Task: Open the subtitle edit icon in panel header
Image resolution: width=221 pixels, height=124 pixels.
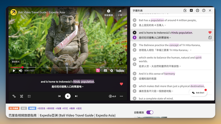Action: pyautogui.click(x=185, y=10)
